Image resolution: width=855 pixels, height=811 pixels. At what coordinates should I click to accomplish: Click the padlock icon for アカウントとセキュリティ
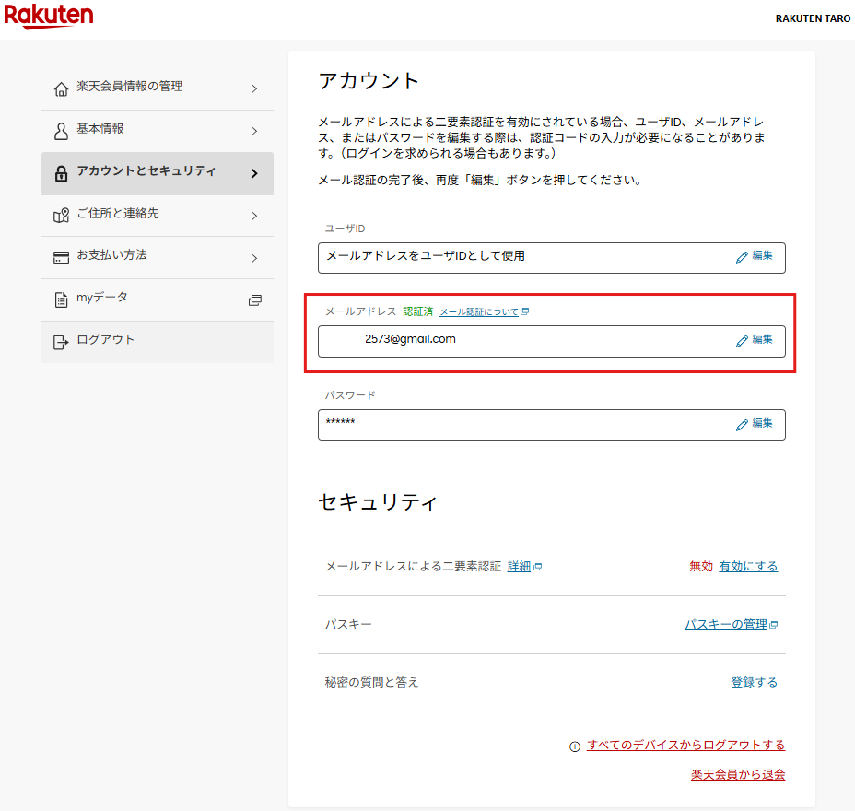coord(62,173)
